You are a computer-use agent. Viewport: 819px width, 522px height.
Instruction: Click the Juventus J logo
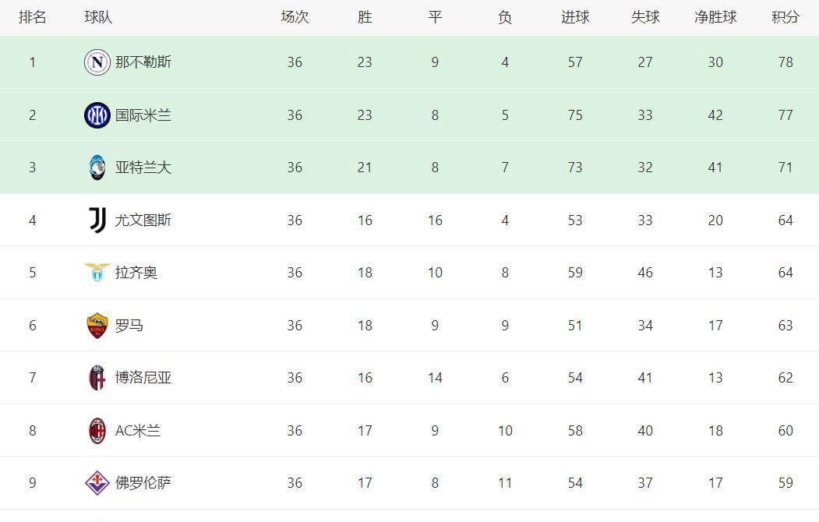pos(97,220)
